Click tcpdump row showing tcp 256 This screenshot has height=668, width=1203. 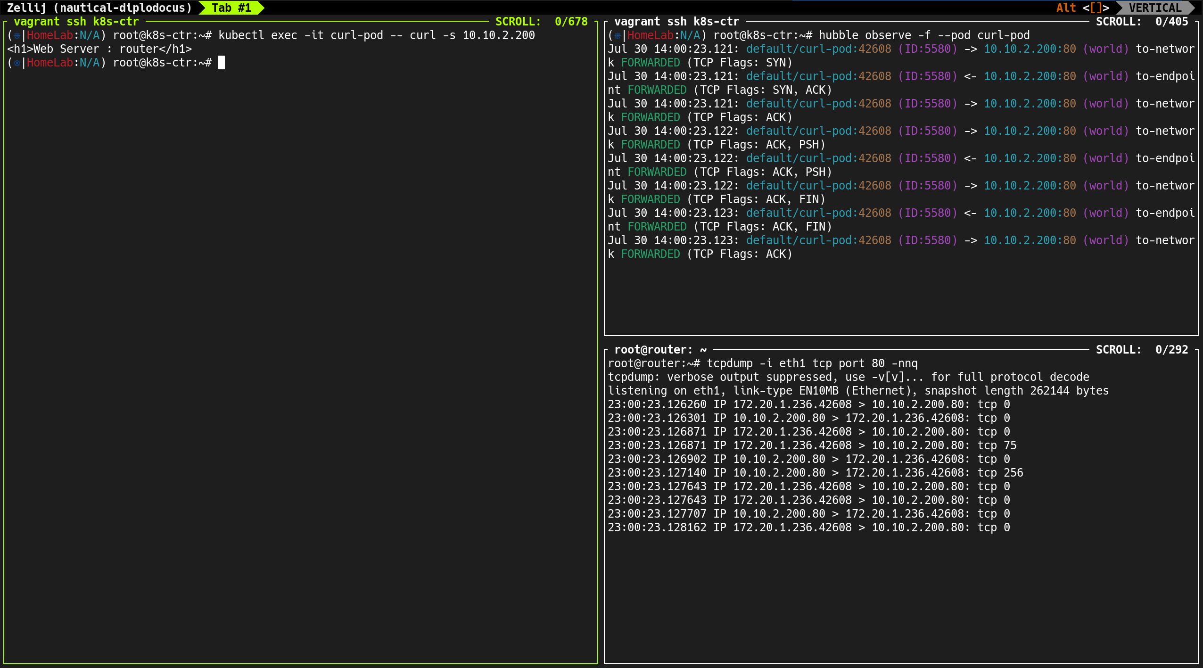816,473
